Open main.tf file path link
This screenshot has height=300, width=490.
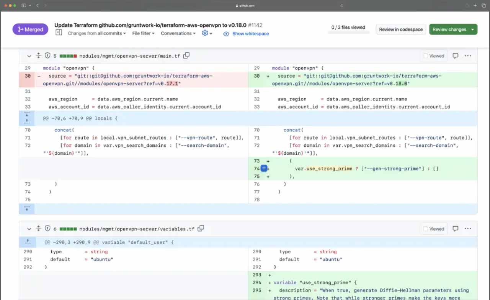point(130,56)
